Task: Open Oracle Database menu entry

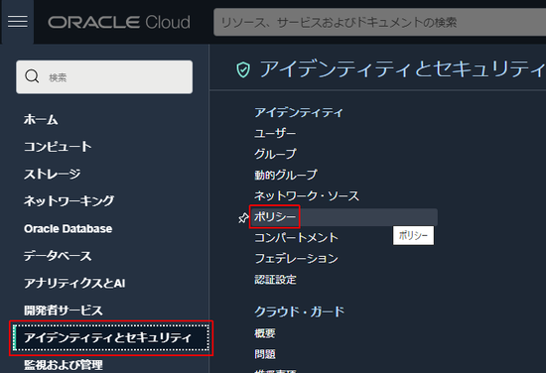Action: (x=68, y=228)
